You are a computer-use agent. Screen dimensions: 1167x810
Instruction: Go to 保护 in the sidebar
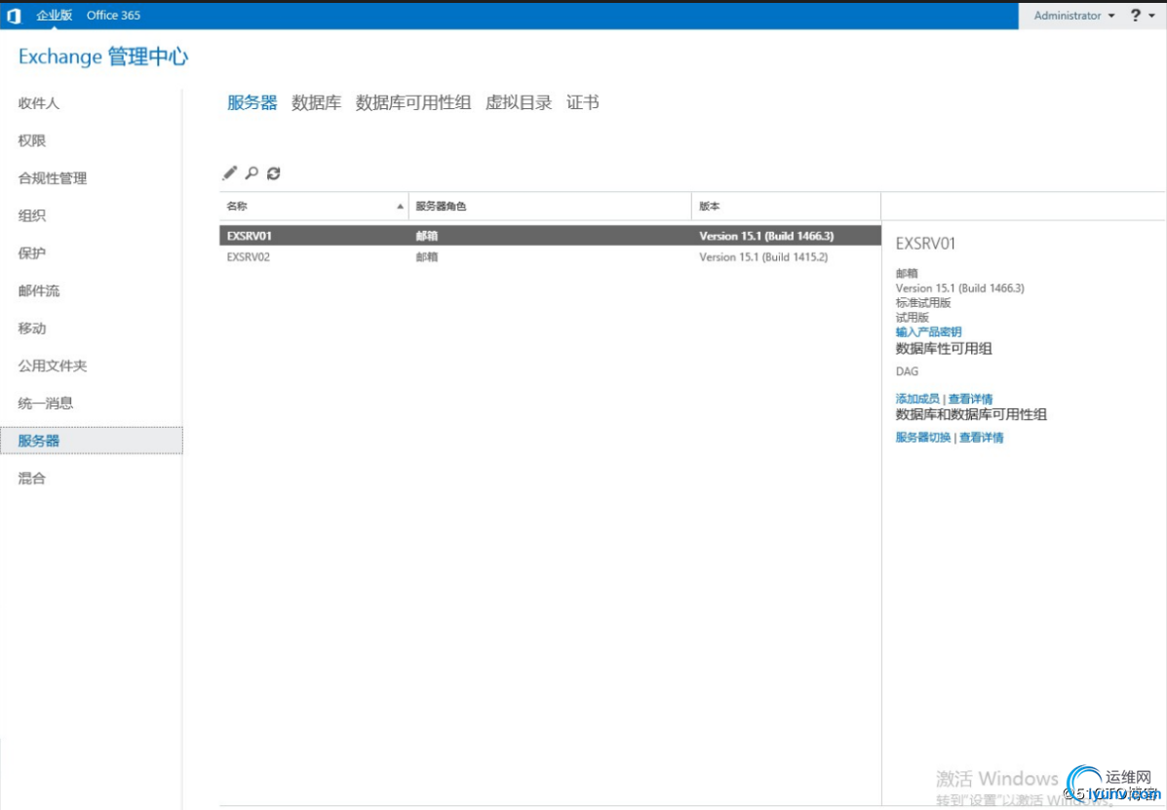(x=32, y=253)
